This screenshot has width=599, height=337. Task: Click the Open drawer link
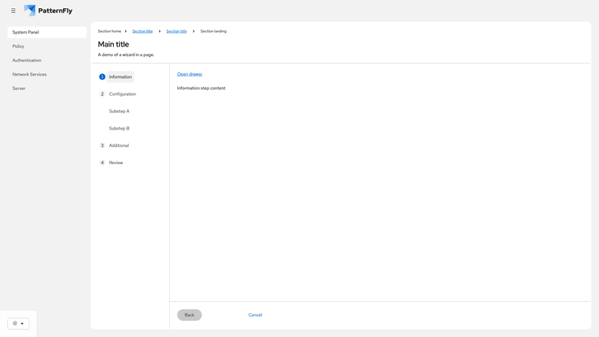[x=190, y=74]
